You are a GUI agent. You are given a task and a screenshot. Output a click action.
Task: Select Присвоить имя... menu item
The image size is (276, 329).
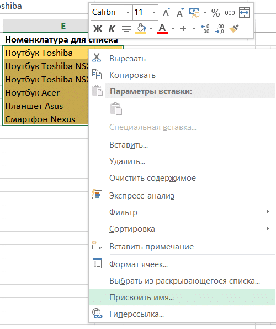(182, 297)
